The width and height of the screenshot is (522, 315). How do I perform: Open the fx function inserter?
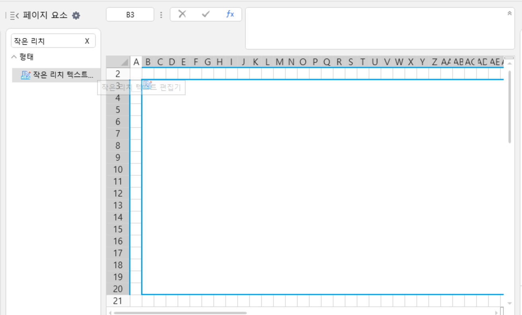[230, 14]
